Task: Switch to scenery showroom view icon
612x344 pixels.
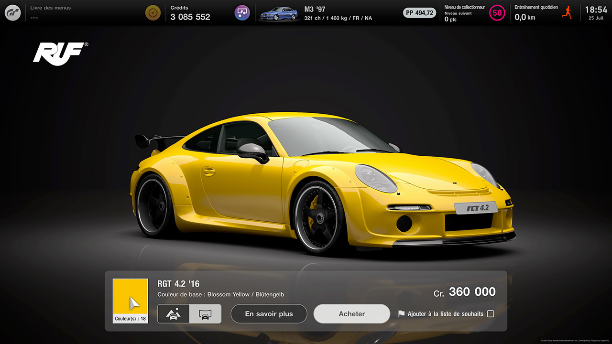Action: (x=173, y=314)
